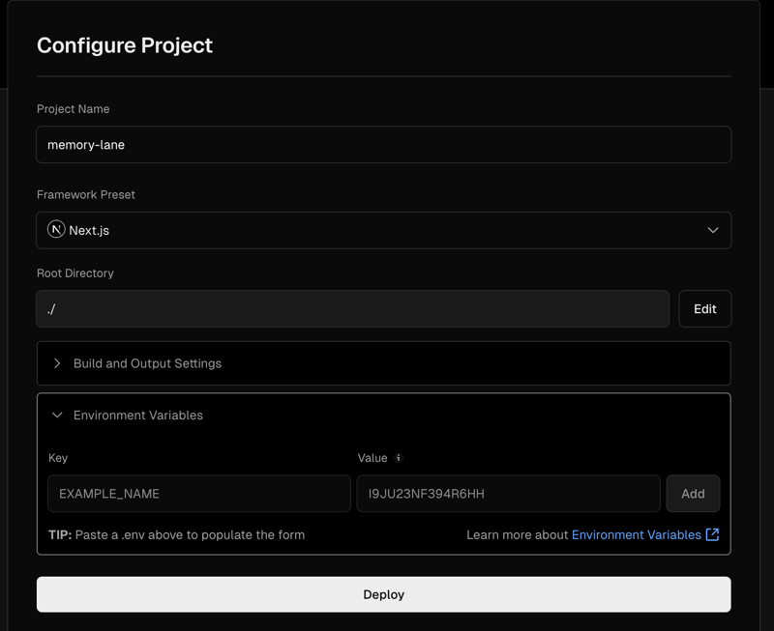774x631 pixels.
Task: Click the Configure Project heading
Action: point(125,45)
